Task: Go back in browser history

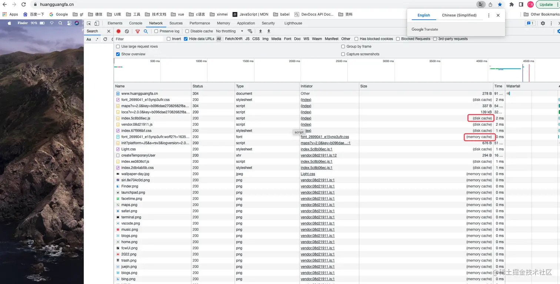Action: 5,4
